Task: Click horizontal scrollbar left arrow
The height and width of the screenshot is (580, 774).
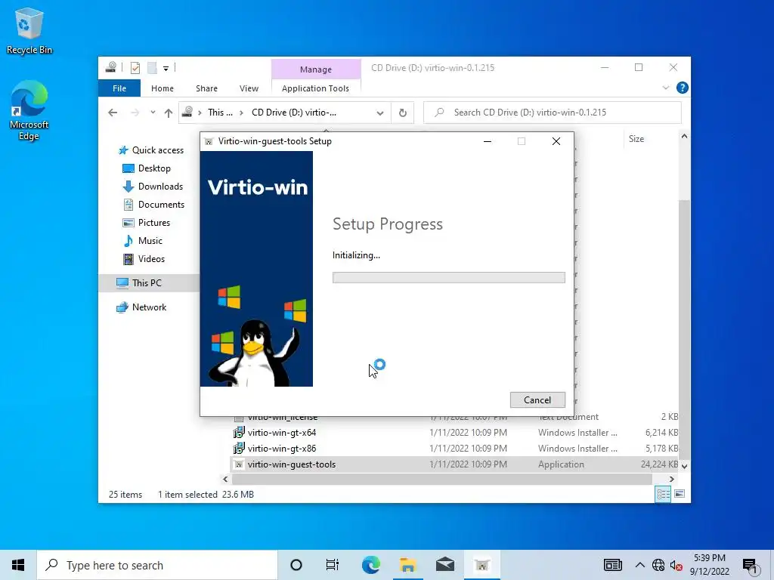Action: point(225,479)
